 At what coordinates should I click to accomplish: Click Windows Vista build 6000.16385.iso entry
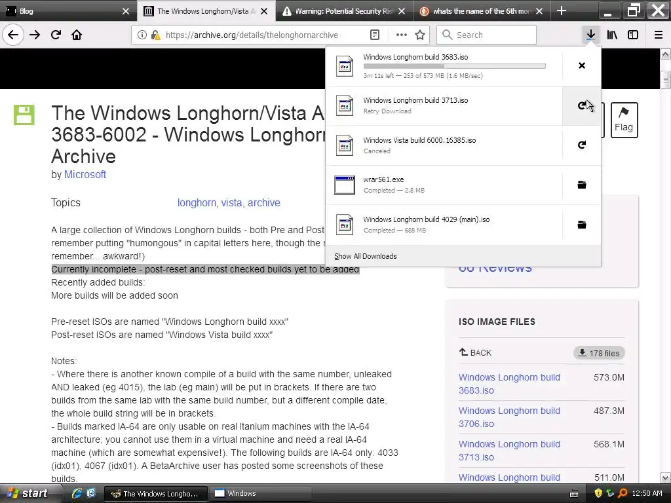(x=444, y=145)
